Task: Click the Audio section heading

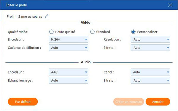Action: pyautogui.click(x=86, y=62)
